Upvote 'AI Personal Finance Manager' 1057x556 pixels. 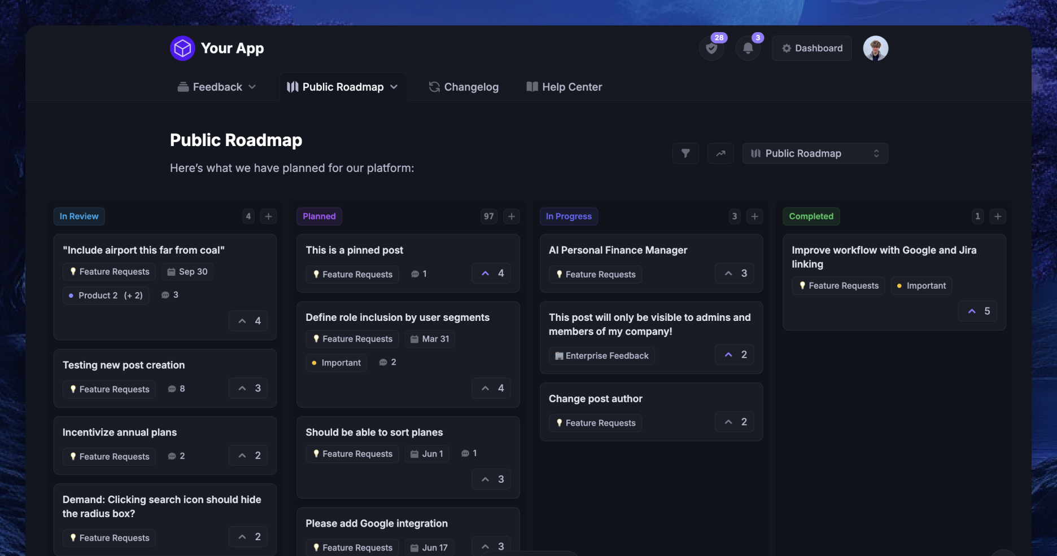(733, 273)
